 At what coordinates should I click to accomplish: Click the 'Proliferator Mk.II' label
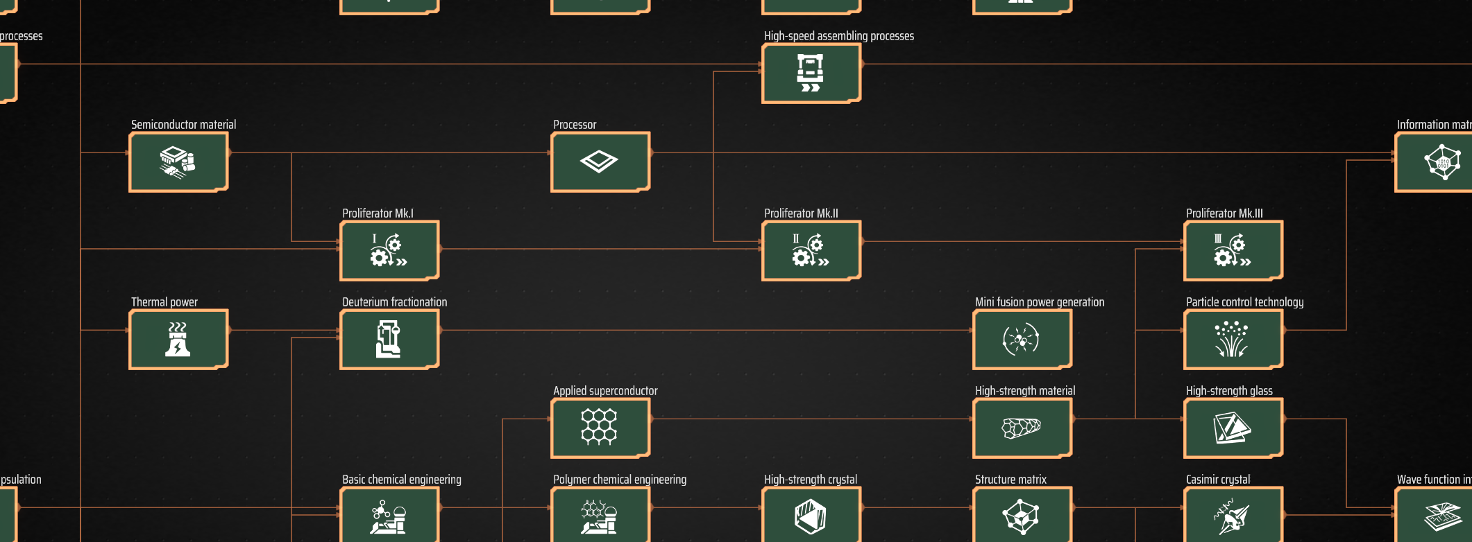coord(801,213)
